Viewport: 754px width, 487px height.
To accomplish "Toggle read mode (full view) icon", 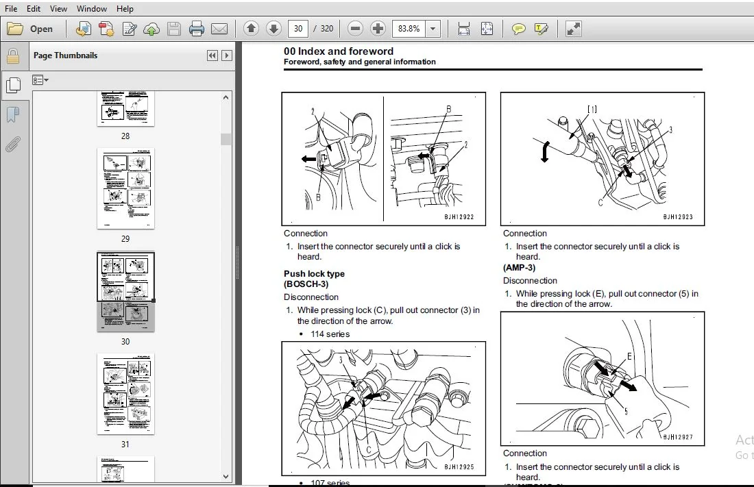I will point(573,29).
